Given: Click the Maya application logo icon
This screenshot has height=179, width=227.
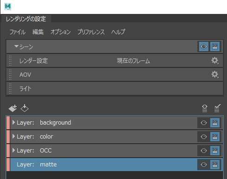Looking at the screenshot, I should (x=8, y=7).
